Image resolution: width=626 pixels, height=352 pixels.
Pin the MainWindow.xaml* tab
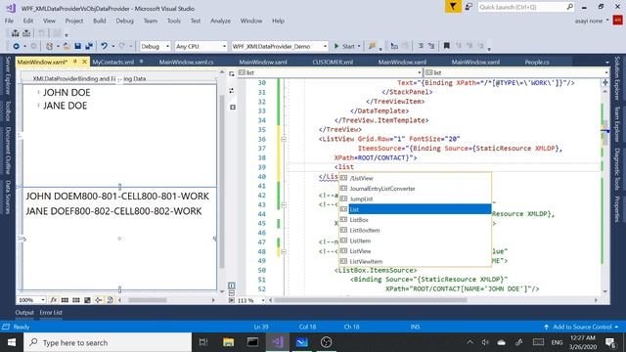pos(75,62)
